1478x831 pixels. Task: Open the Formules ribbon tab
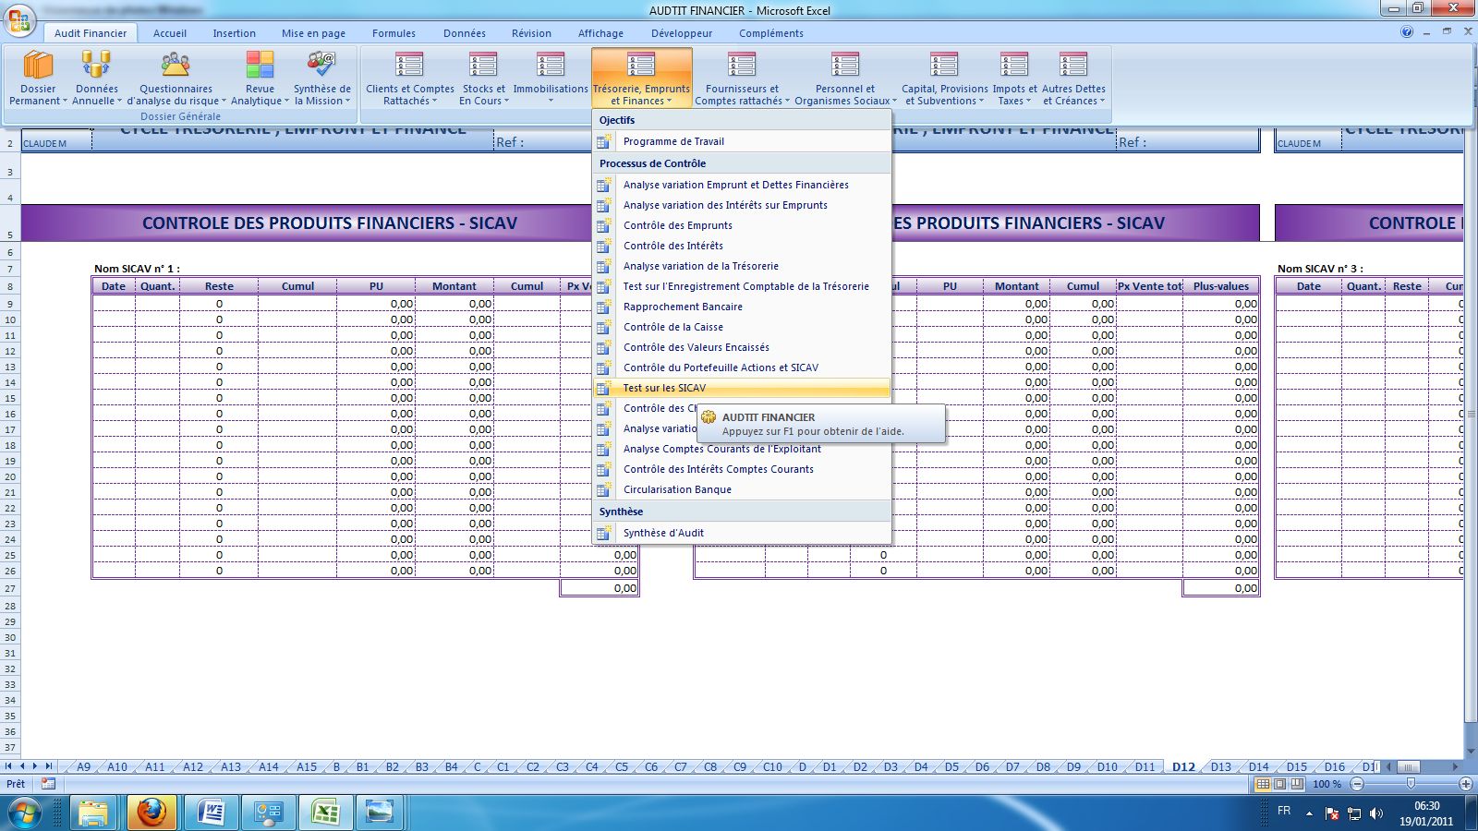point(394,33)
